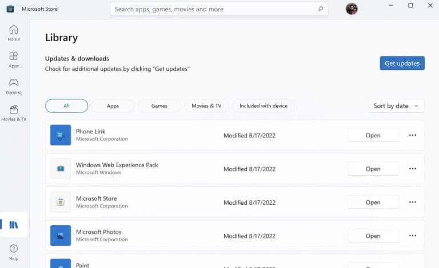Click the Windows Web Experience Pack icon
This screenshot has width=439, height=268.
coord(61,169)
